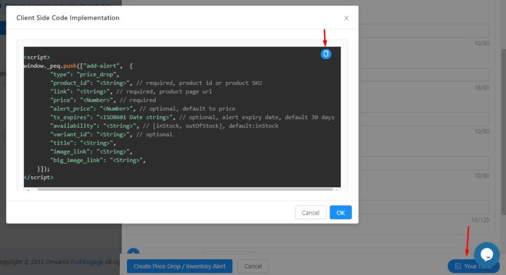Click Cancel next to Create Price Drop button
This screenshot has height=275, width=506.
[x=253, y=266]
